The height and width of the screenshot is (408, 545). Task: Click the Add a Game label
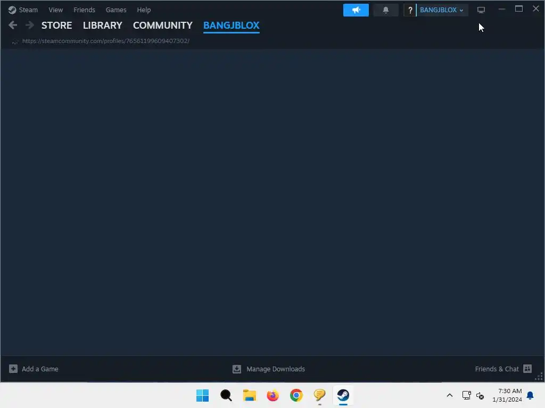pos(40,369)
